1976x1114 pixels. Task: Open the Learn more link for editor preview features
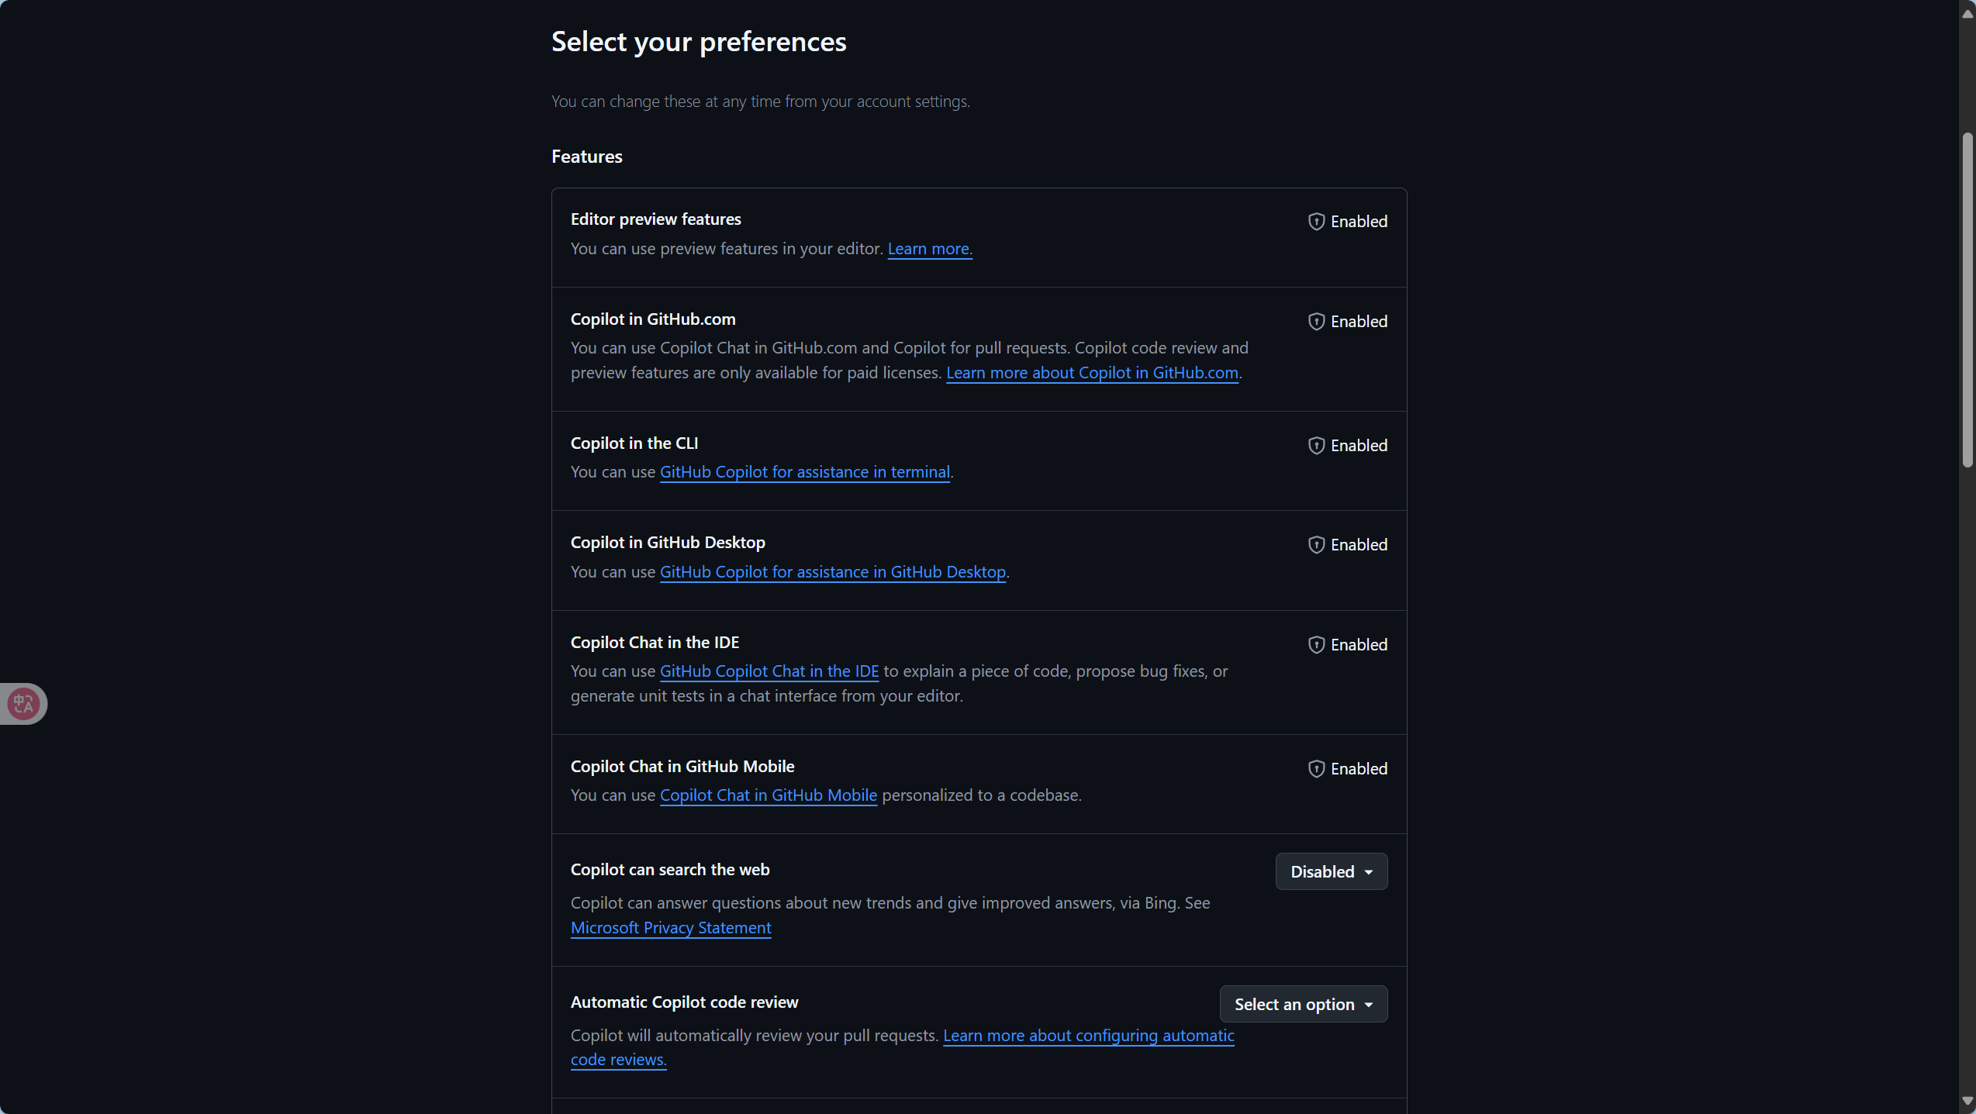(929, 249)
